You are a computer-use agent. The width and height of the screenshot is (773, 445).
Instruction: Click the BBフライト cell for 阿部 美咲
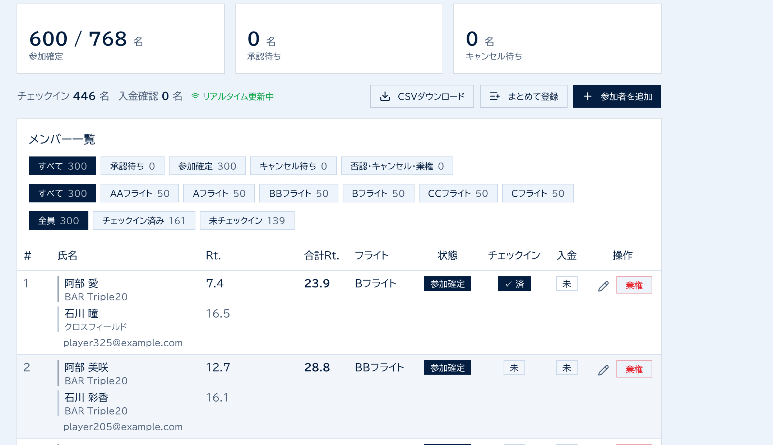click(380, 367)
